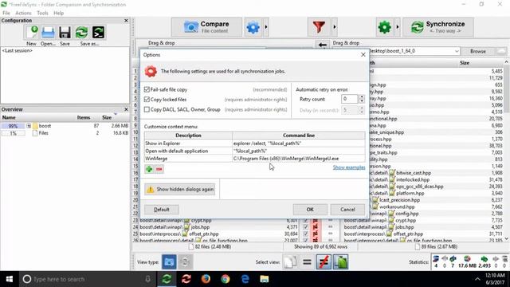Select the category view type icon
This screenshot has height=287, width=510.
[169, 262]
